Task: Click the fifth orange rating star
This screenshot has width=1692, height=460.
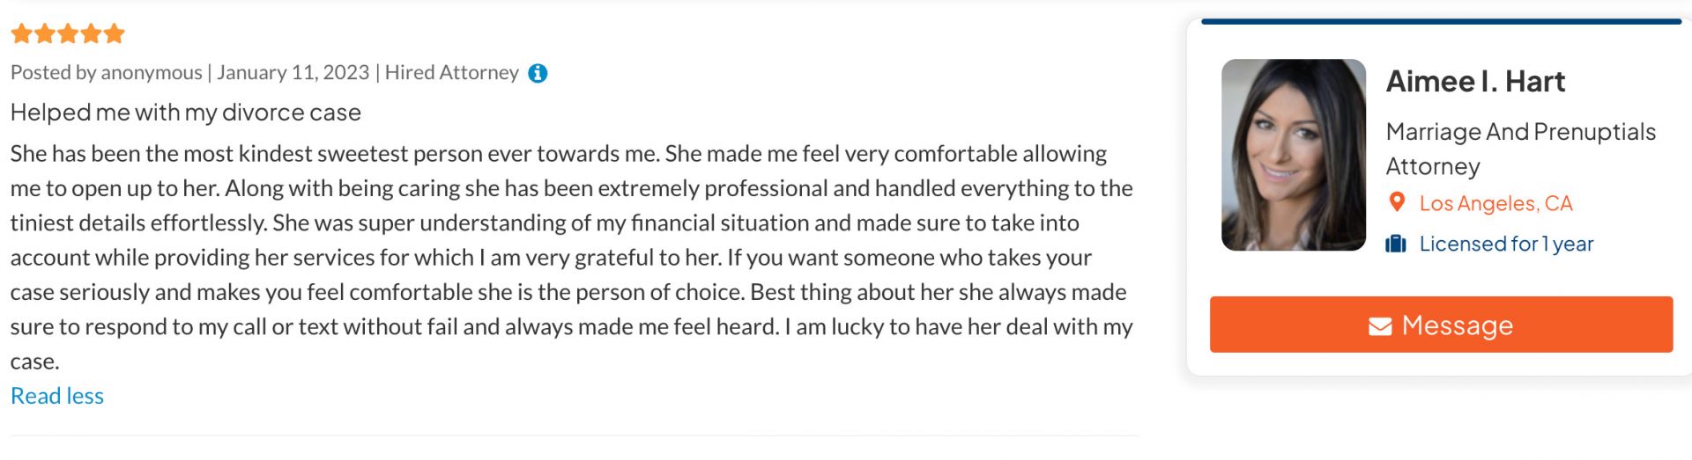Action: point(115,34)
